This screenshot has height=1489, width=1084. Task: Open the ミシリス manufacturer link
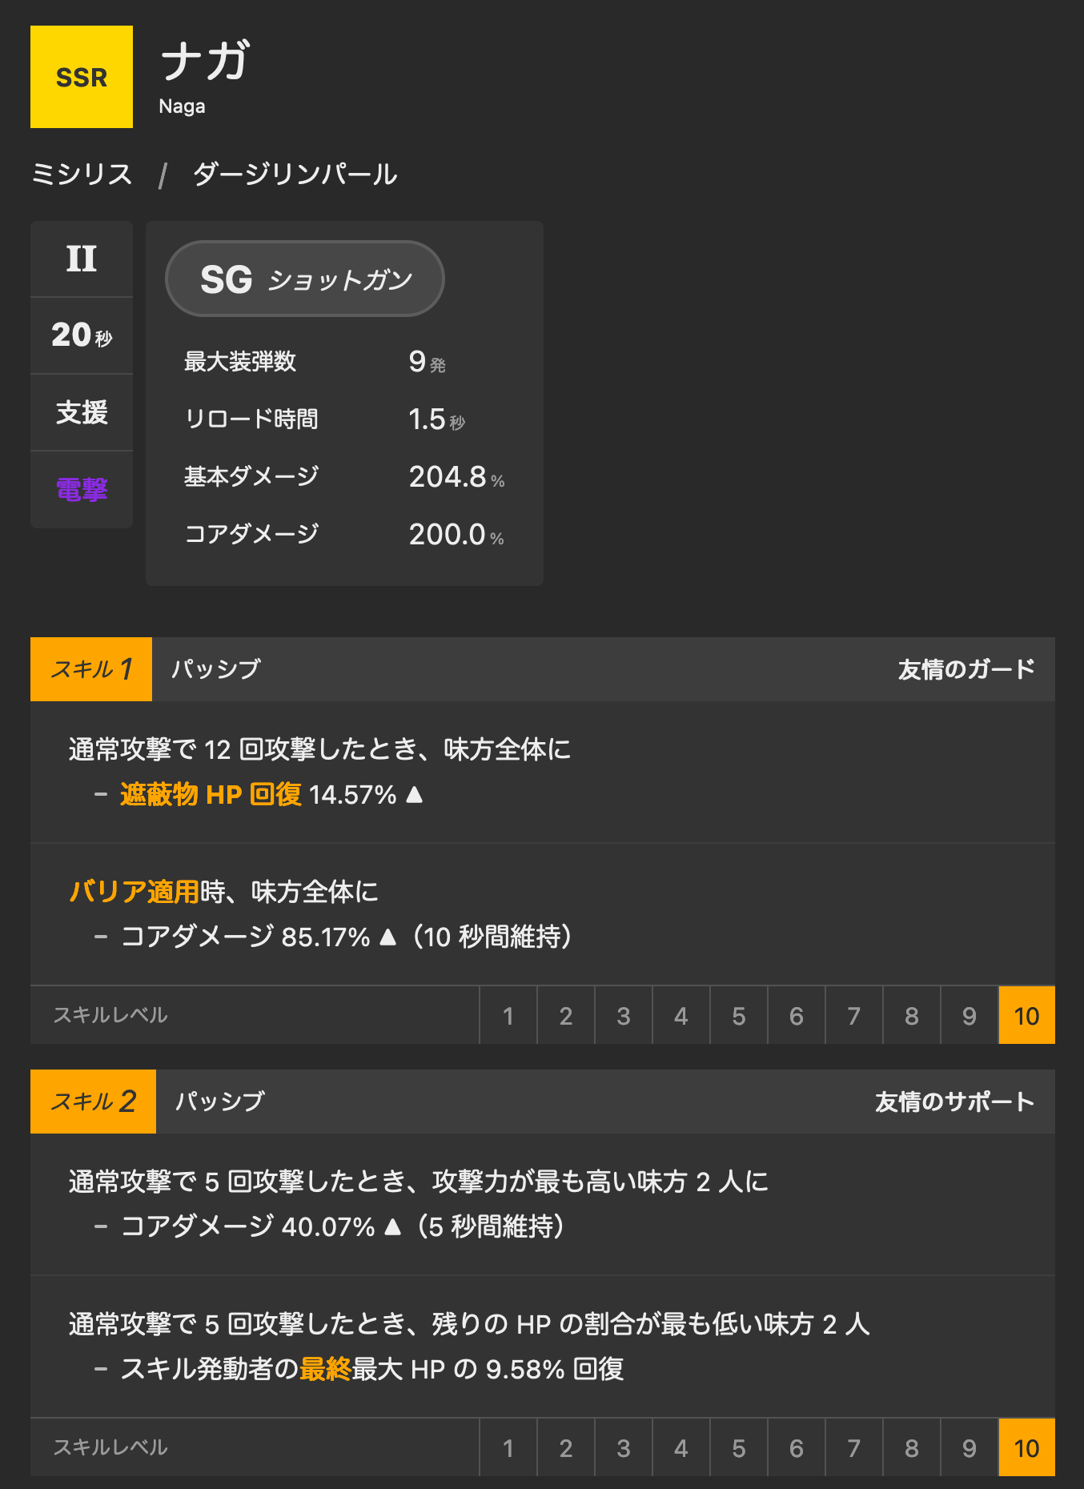[x=82, y=175]
